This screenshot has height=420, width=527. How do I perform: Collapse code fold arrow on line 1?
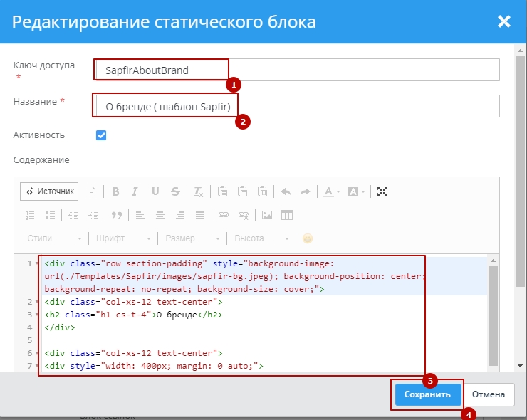tap(37, 263)
